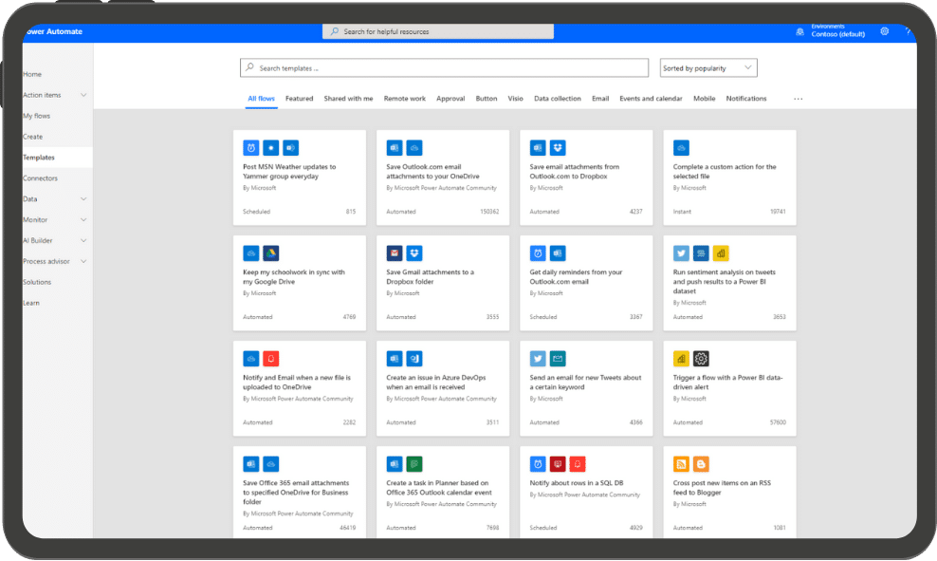Click the Azure DevOps icon on create issue card

click(x=414, y=358)
